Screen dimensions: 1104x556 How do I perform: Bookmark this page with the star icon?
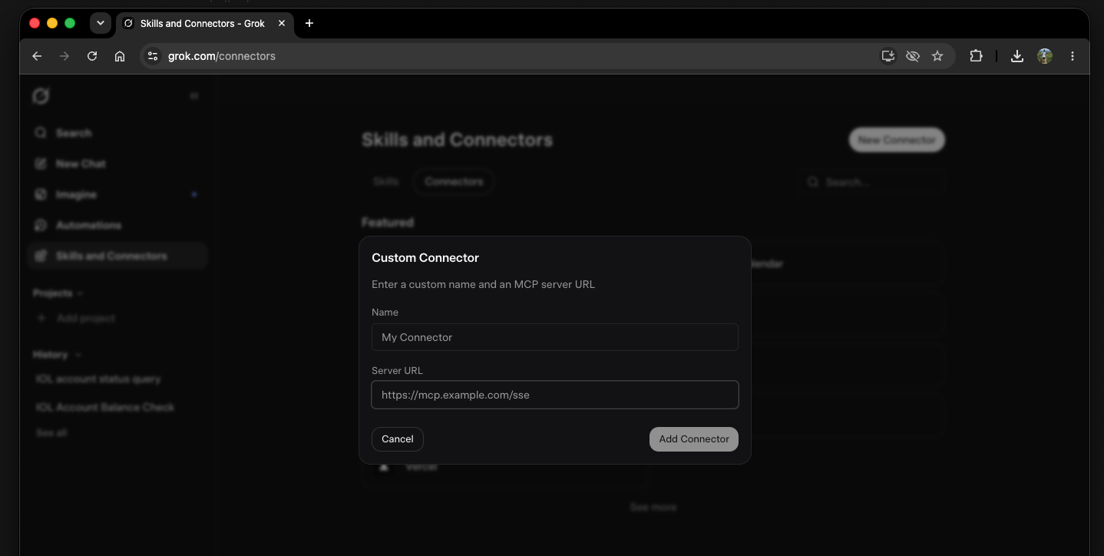[937, 56]
